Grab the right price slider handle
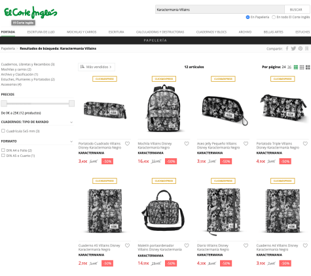The width and height of the screenshot is (311, 276). 71,103
